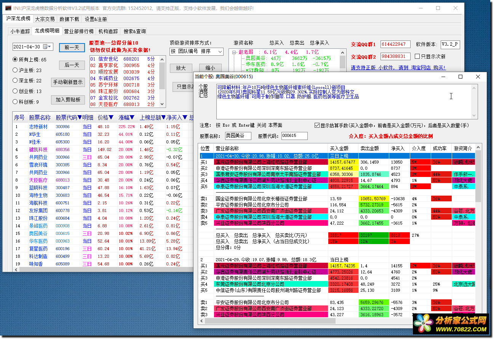The width and height of the screenshot is (494, 339).
Task: Sort by the 股票代码▼ column header
Action: pos(68,117)
